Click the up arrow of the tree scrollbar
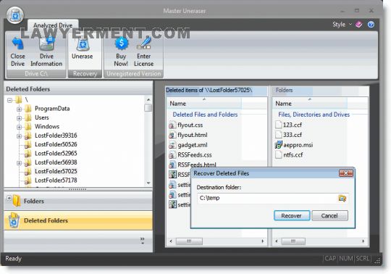The width and height of the screenshot is (391, 274). 148,100
